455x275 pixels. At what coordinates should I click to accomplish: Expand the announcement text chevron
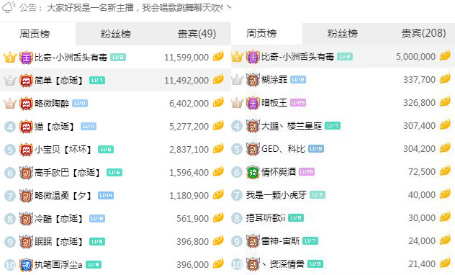[229, 7]
